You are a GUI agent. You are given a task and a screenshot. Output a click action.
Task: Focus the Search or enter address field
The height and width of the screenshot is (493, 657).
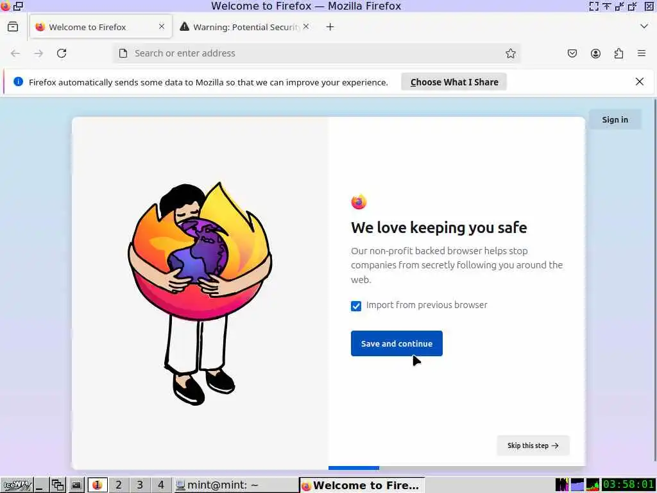coord(316,53)
